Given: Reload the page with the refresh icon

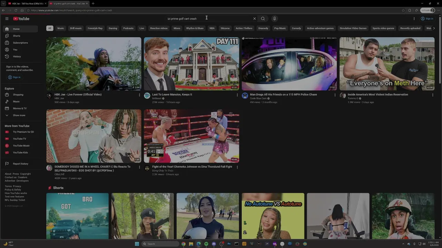Looking at the screenshot, I should [x=16, y=10].
